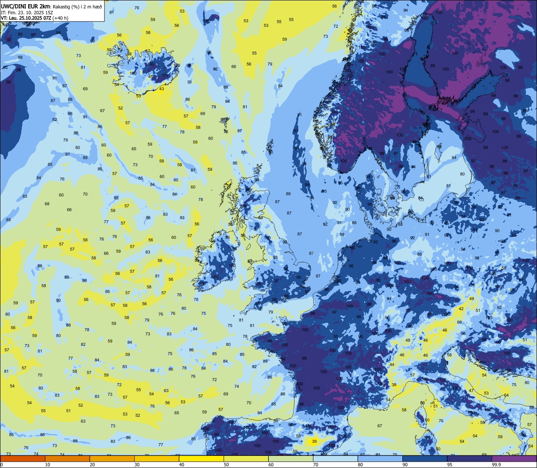537x468 pixels.
Task: Click the purple above-99.9 legend swatch
Action: coord(514,458)
